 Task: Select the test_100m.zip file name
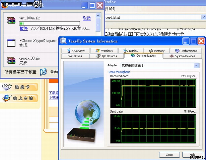click(x=30, y=18)
